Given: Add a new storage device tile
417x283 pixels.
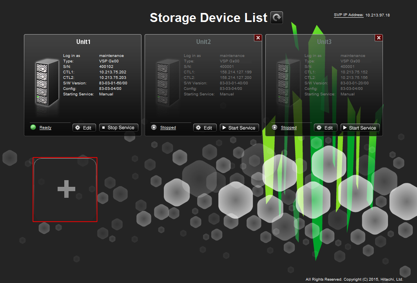Looking at the screenshot, I should coord(65,189).
